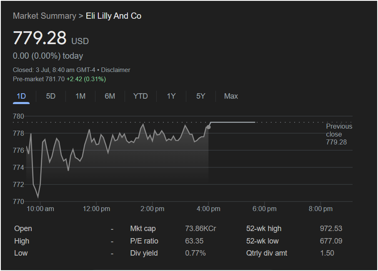Click the 770 y-axis label
Screen dimensions: 378x271
pos(19,201)
